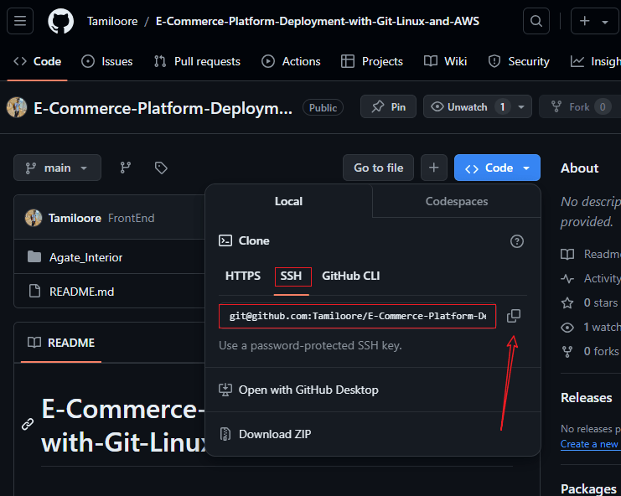Choose Download ZIP
621x496 pixels.
click(265, 434)
